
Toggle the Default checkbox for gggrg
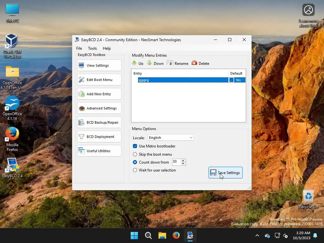click(x=231, y=80)
